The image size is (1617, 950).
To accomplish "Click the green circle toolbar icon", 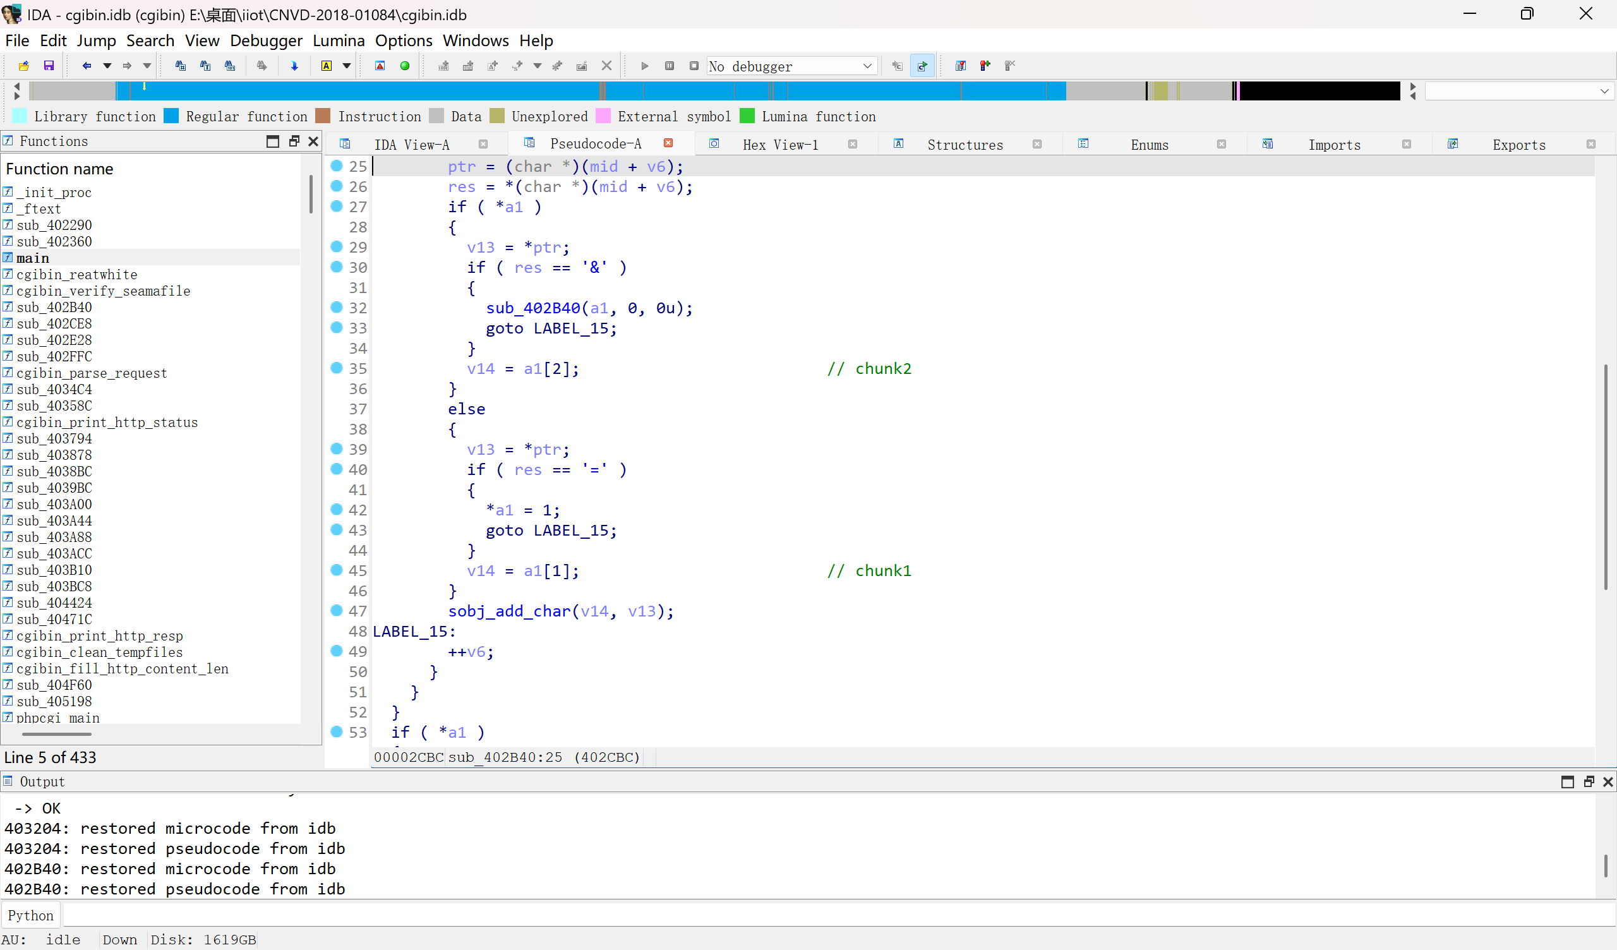I will [x=405, y=66].
